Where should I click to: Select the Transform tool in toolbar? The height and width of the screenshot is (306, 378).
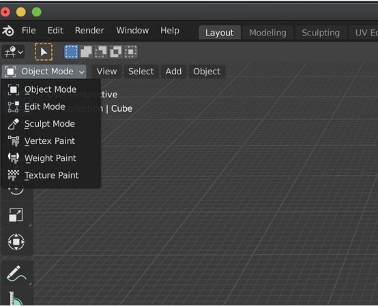16,241
